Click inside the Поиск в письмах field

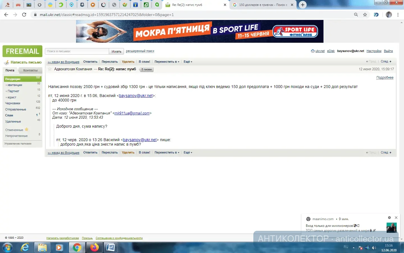click(77, 51)
